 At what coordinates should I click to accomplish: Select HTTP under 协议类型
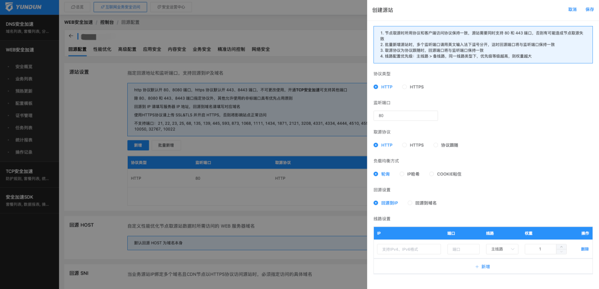[383, 87]
